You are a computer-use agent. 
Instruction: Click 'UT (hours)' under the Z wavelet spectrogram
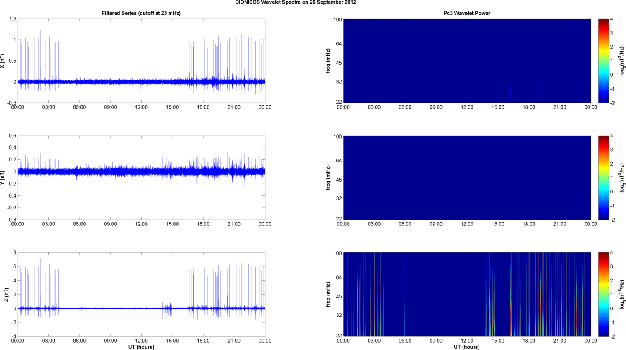click(x=467, y=347)
